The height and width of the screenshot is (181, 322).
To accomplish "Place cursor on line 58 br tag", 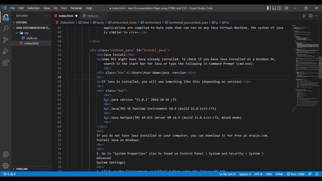I will tap(100, 77).
